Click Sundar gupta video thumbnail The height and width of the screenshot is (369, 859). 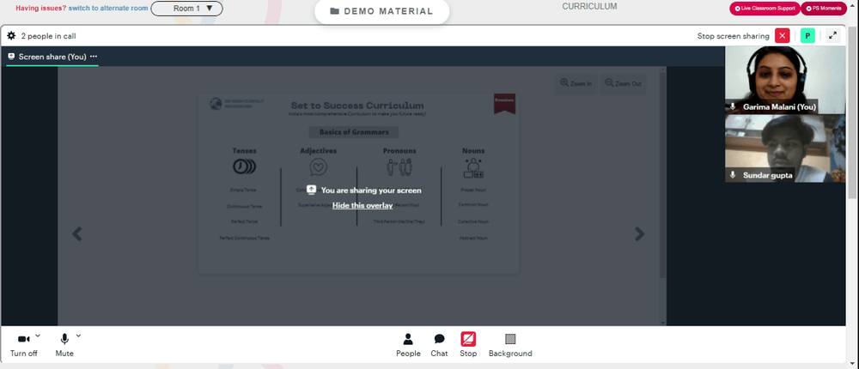pos(785,148)
